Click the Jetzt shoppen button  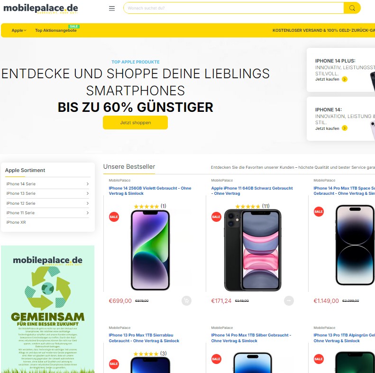[136, 122]
